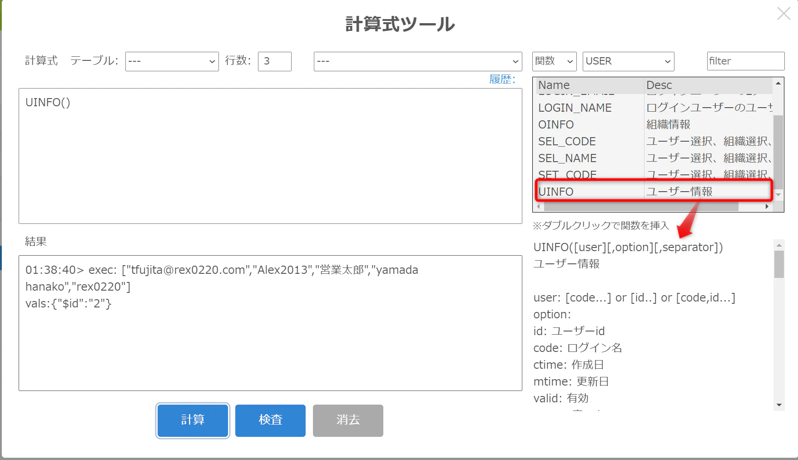
Task: Select LOGIN_NAME in the function list
Action: (654, 108)
